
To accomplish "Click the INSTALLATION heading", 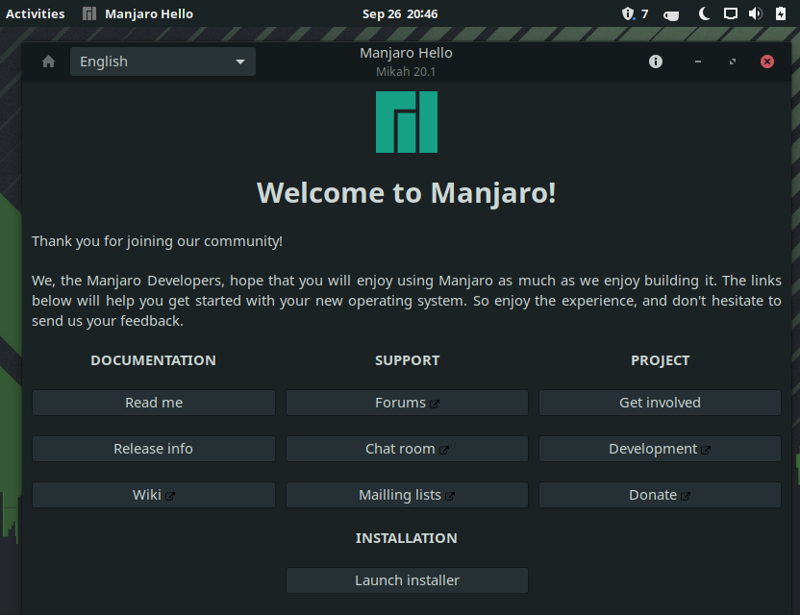I will (407, 538).
